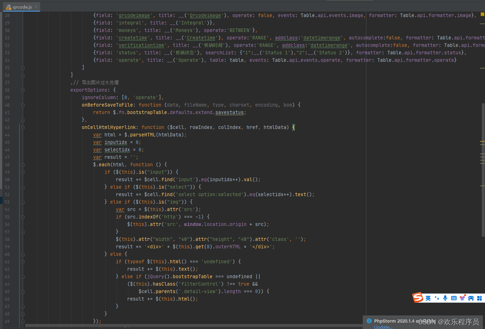This screenshot has width=485, height=329.
Task: Click the yellow inspection indicator at top right
Action: tap(483, 14)
